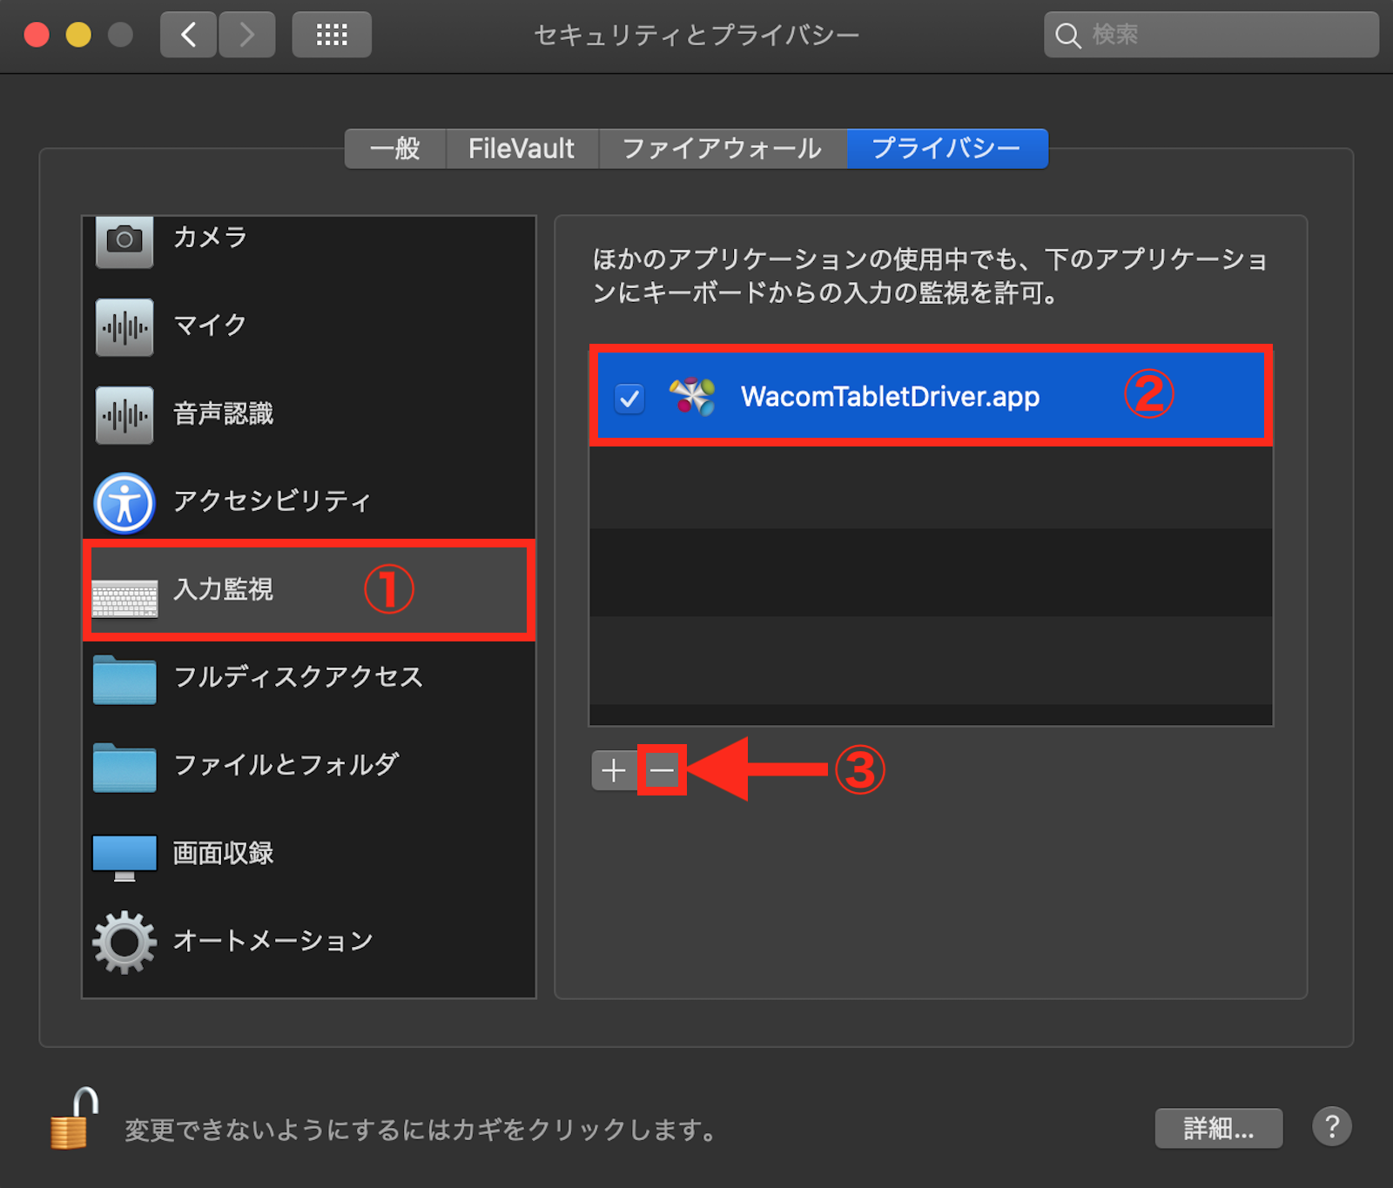Viewport: 1393px width, 1188px height.
Task: Minimize the window with yellow button
Action: point(78,35)
